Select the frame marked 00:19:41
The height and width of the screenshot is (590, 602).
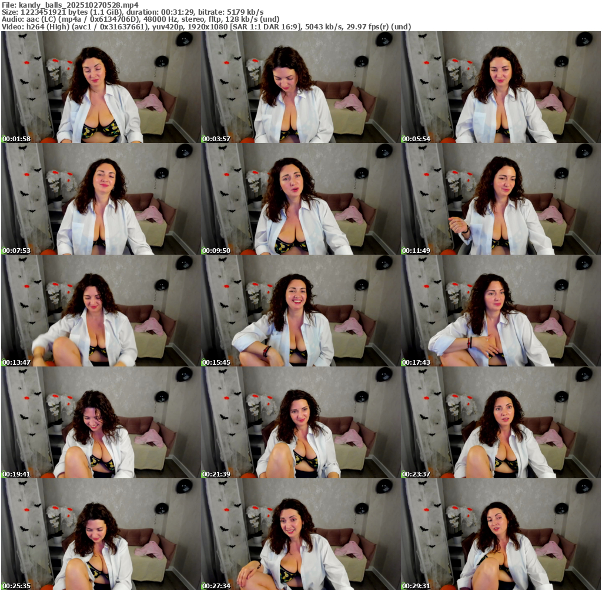pyautogui.click(x=101, y=422)
